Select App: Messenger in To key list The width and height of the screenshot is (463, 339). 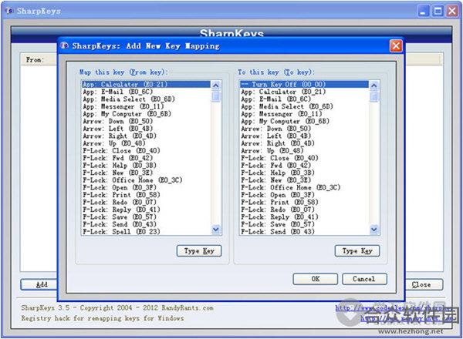pyautogui.click(x=305, y=114)
